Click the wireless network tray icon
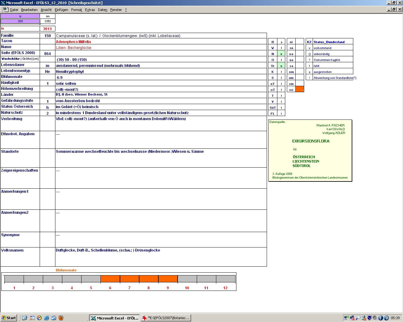Image resolution: width=403 pixels, height=322 pixels. pyautogui.click(x=346, y=318)
